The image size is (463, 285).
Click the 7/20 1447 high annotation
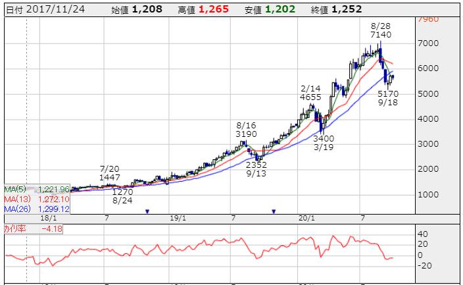110,173
